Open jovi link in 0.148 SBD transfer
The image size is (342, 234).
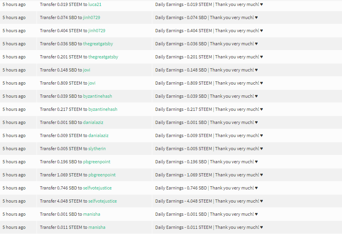point(87,70)
